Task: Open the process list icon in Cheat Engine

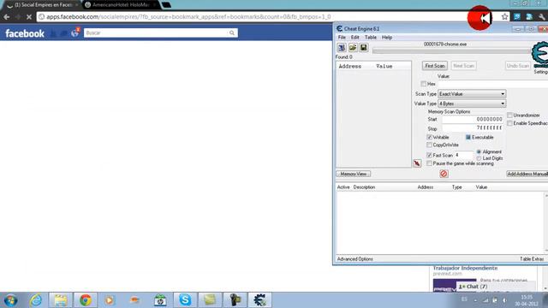Action: [x=342, y=48]
